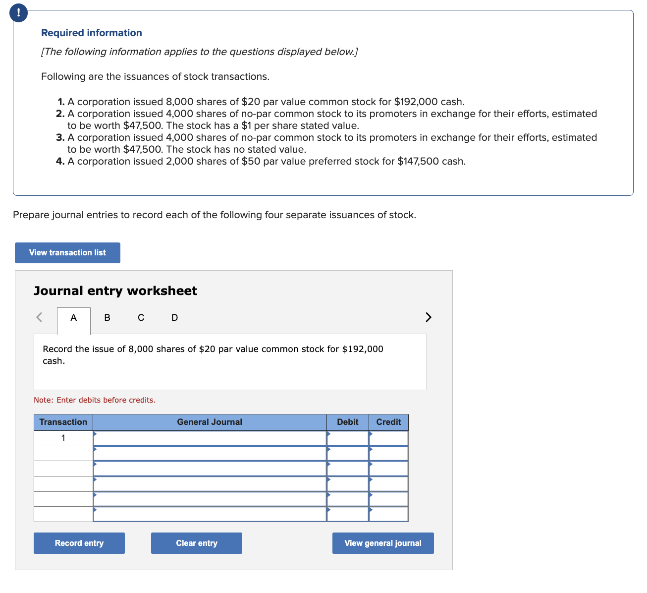Click the Record entry button

pyautogui.click(x=79, y=543)
